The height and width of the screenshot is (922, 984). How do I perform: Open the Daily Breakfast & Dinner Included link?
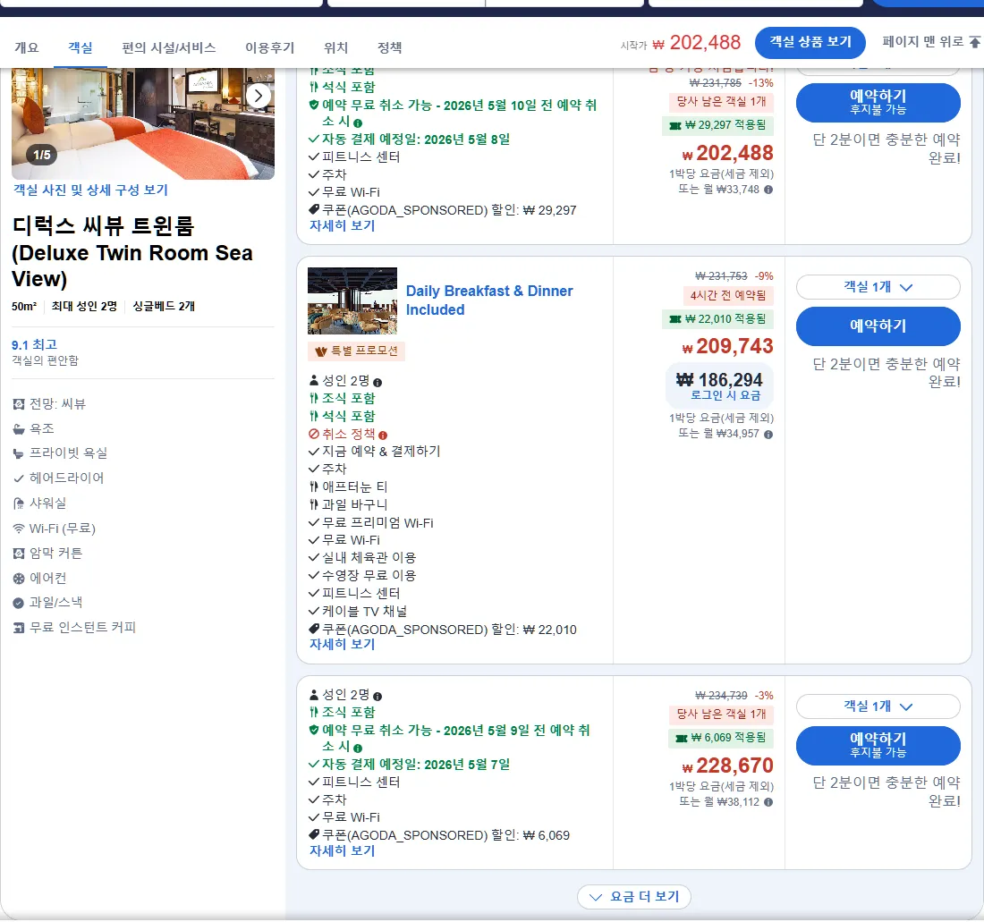489,300
